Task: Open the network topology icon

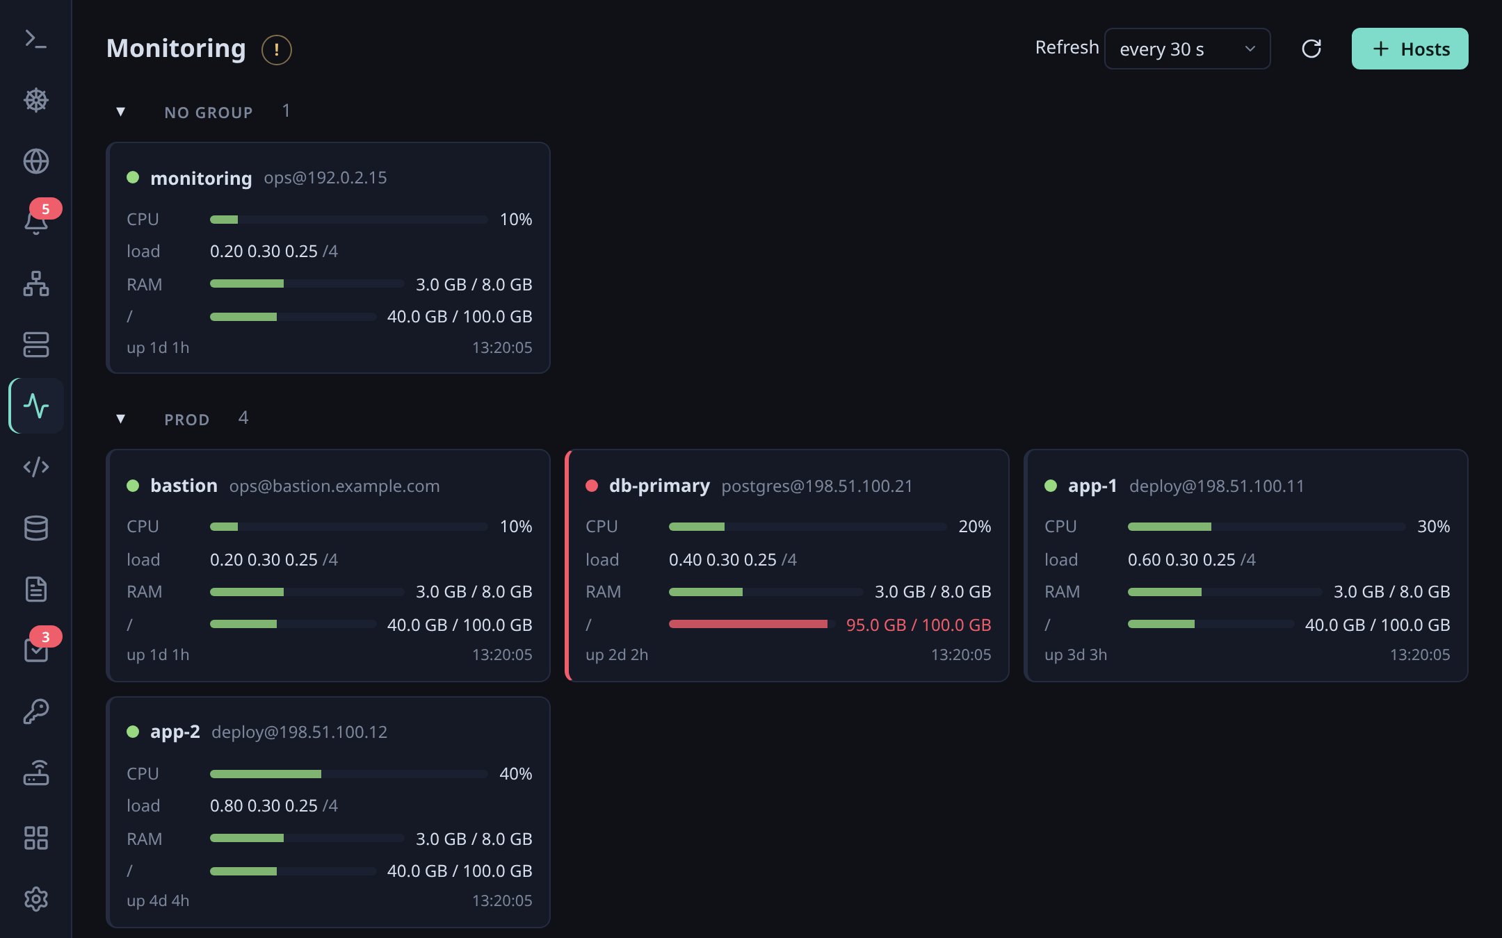Action: pyautogui.click(x=35, y=283)
